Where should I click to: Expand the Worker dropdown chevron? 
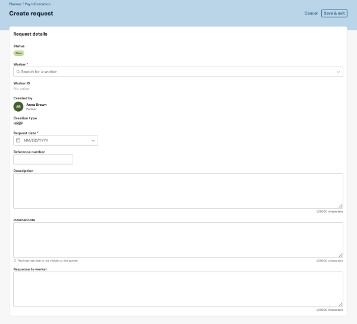[x=339, y=72]
